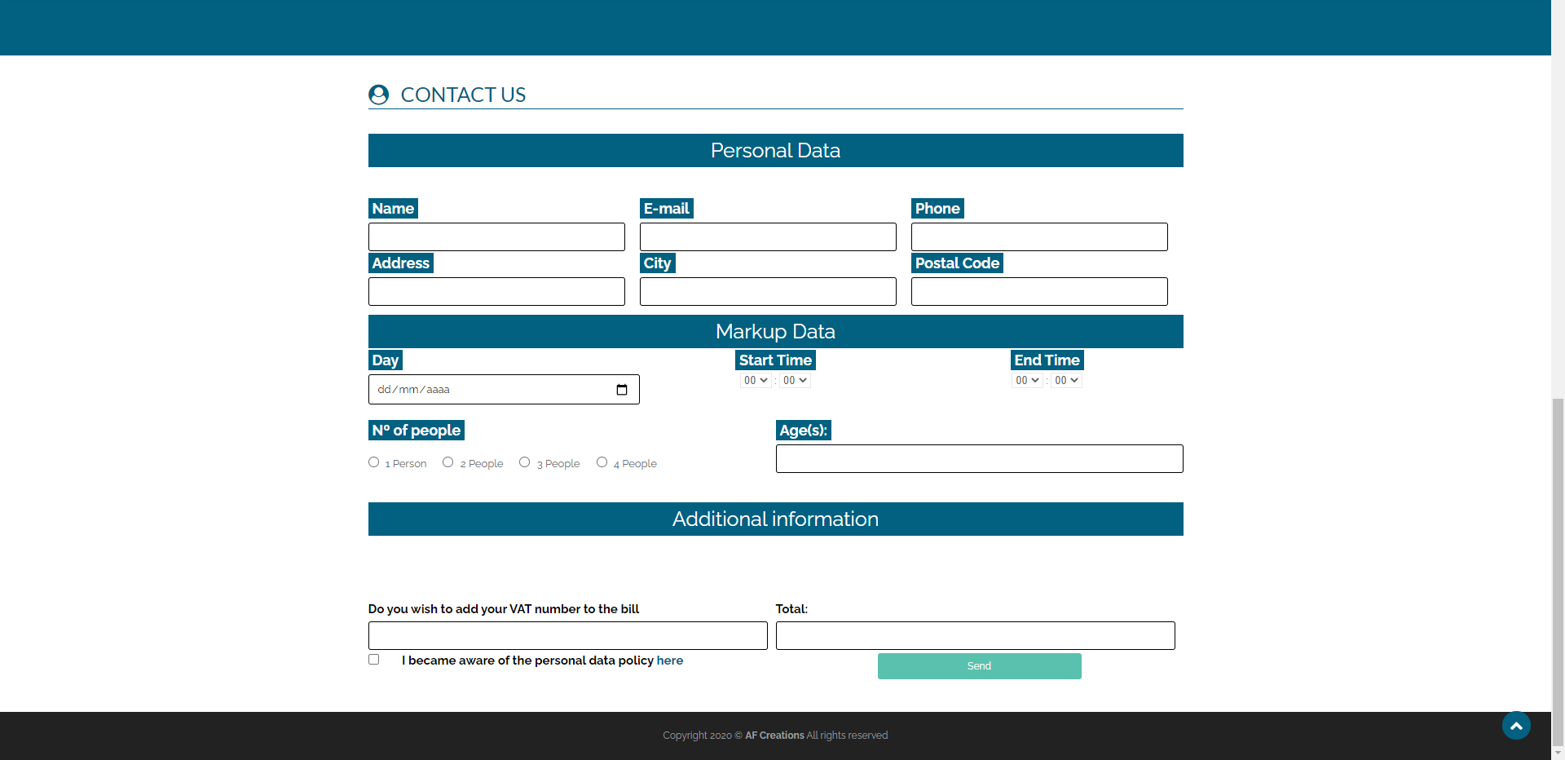Expand the End Time minutes dropdown
Viewport: 1565px width, 760px height.
coord(1066,381)
